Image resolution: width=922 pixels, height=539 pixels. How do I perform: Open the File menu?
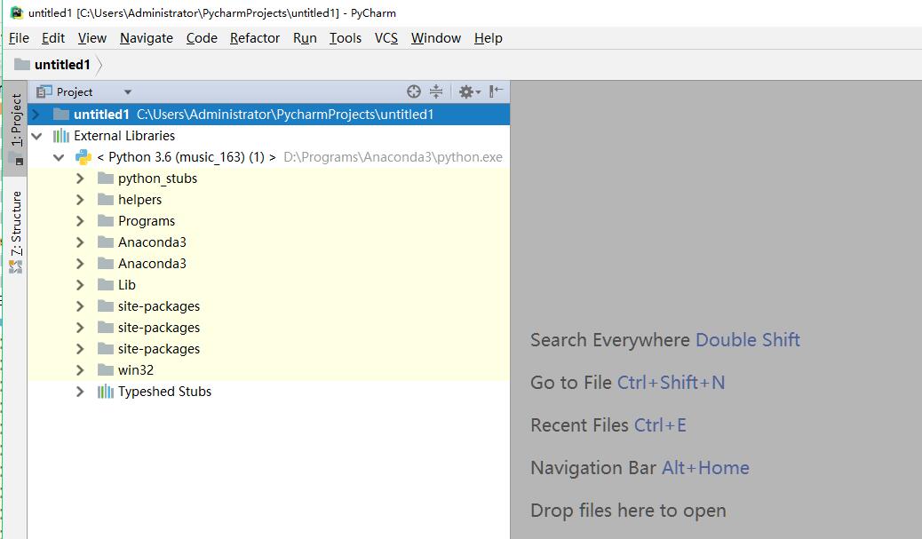click(19, 38)
